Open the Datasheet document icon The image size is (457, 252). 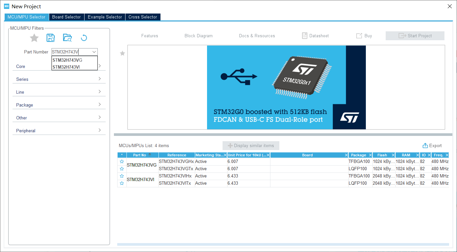[x=305, y=36]
